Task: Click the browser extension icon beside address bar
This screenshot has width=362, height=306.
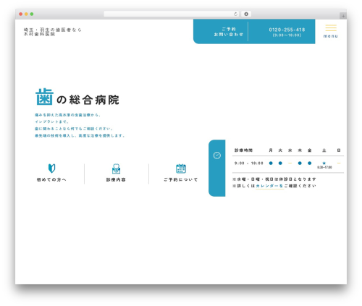Action: 246,14
